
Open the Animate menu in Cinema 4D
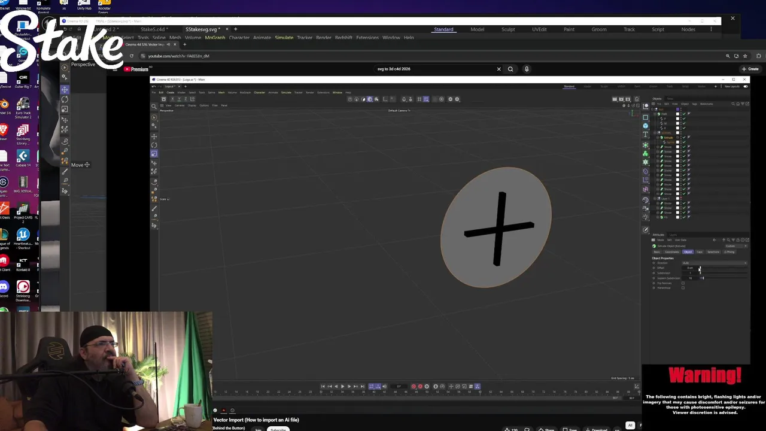point(262,38)
